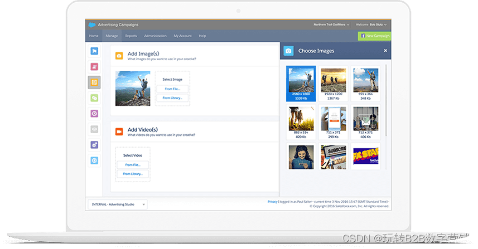Click the selected hiker image in Add Images
The width and height of the screenshot is (478, 249).
[133, 89]
